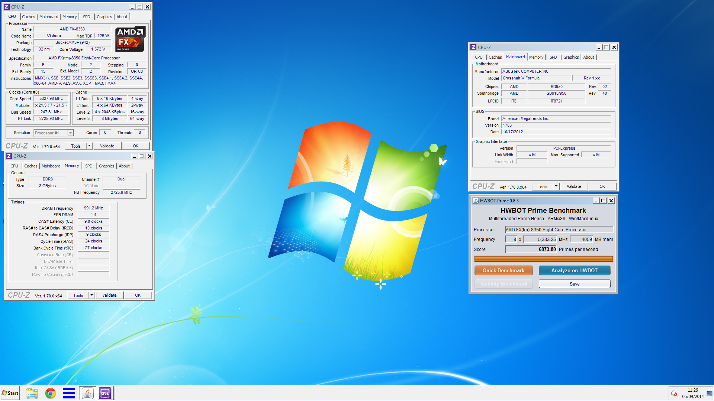Click the Multiplier value x 21.5
Viewport: 714px width, 401px height.
click(x=51, y=105)
